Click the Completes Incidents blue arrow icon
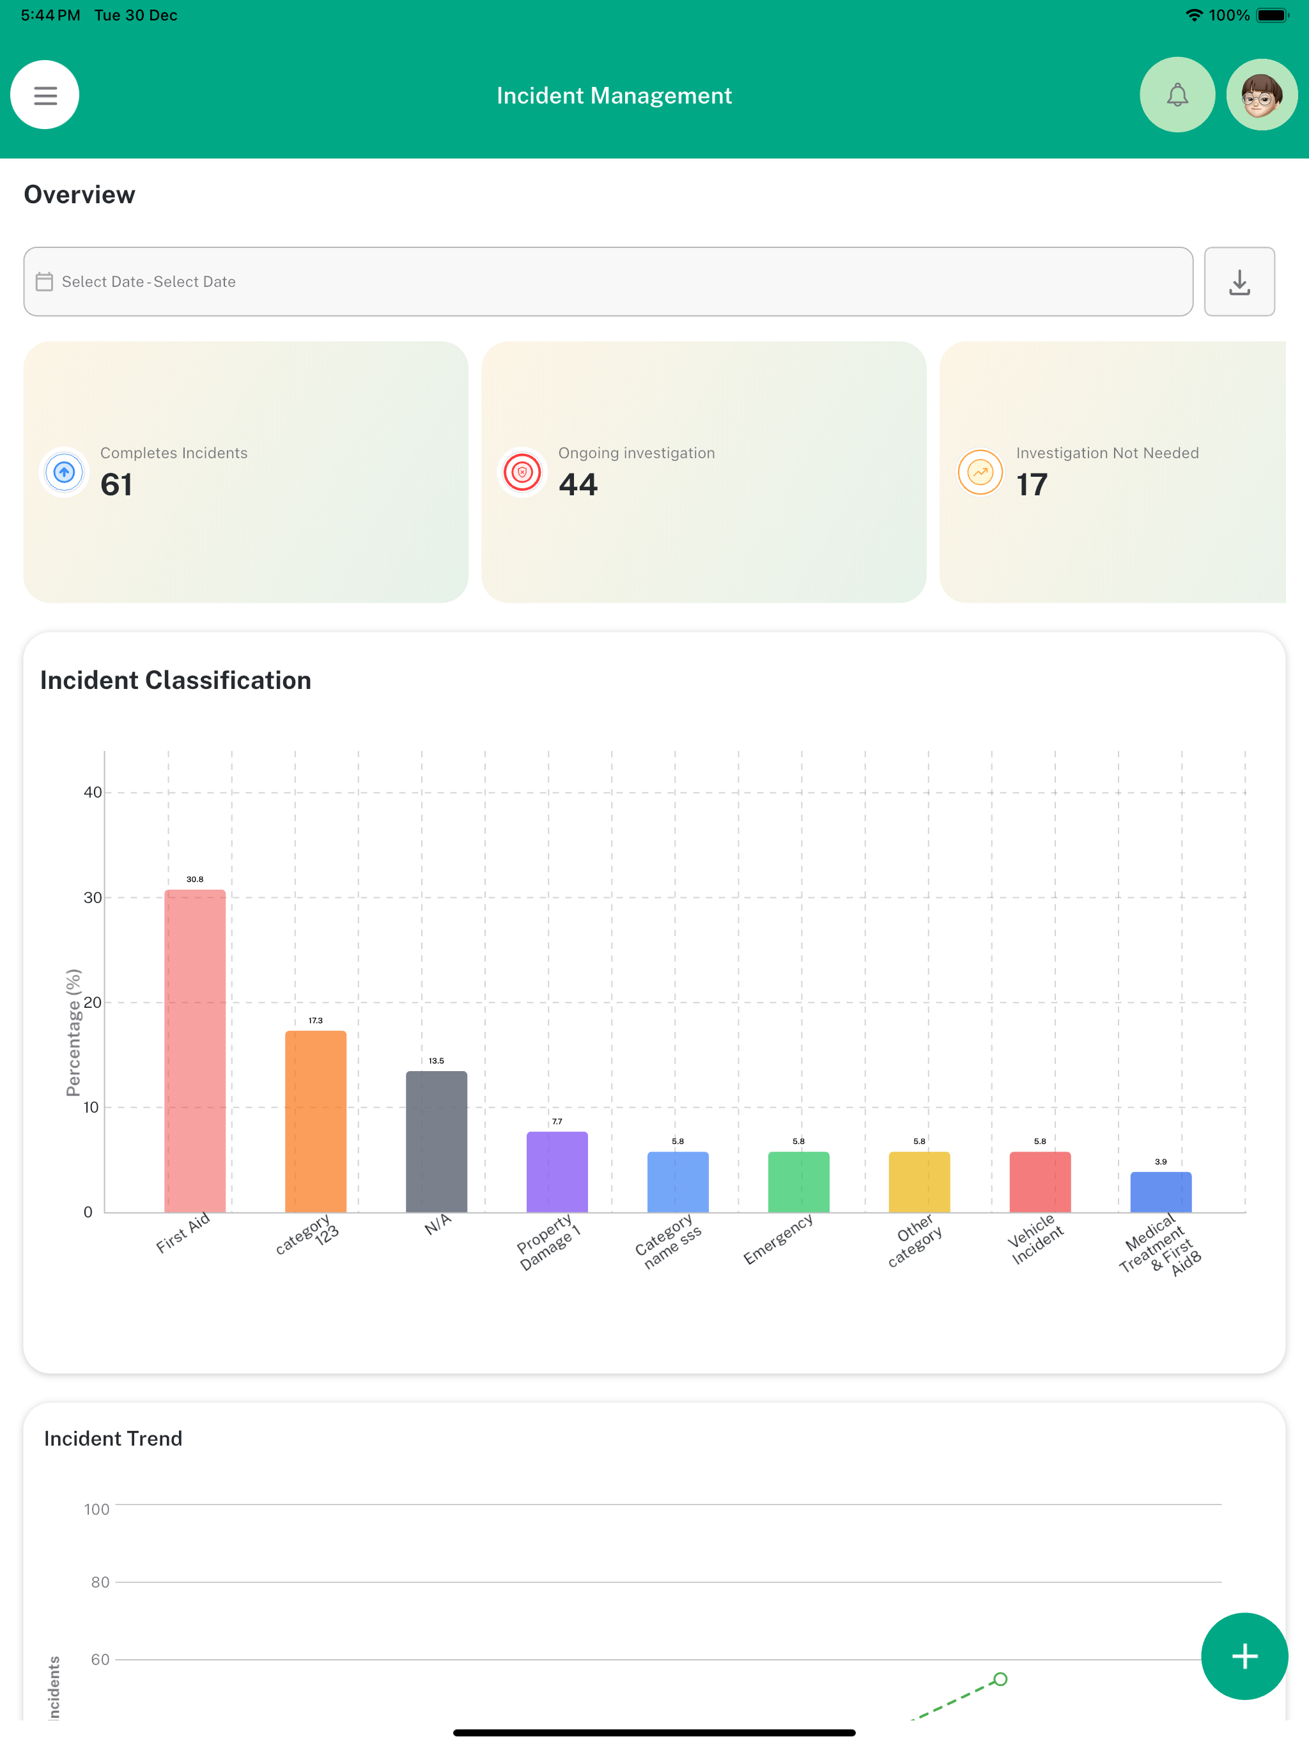 pyautogui.click(x=64, y=472)
